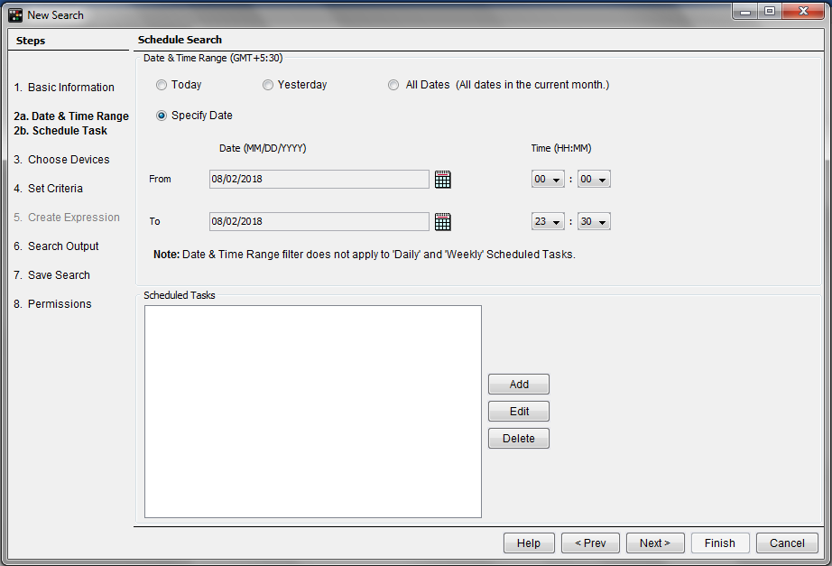Screen dimensions: 832x566
Task: Jump to the Set Criteria step
Action: 55,189
